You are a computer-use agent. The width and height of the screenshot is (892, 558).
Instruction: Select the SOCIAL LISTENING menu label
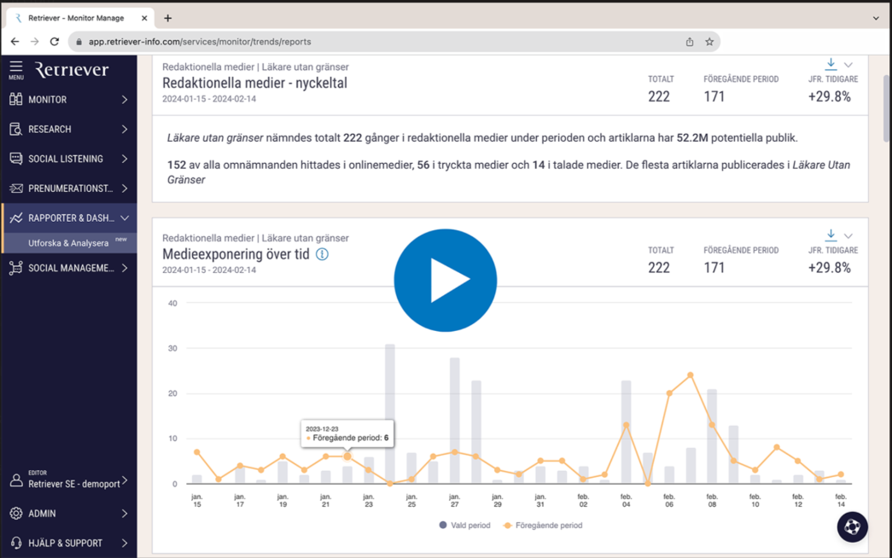click(66, 159)
